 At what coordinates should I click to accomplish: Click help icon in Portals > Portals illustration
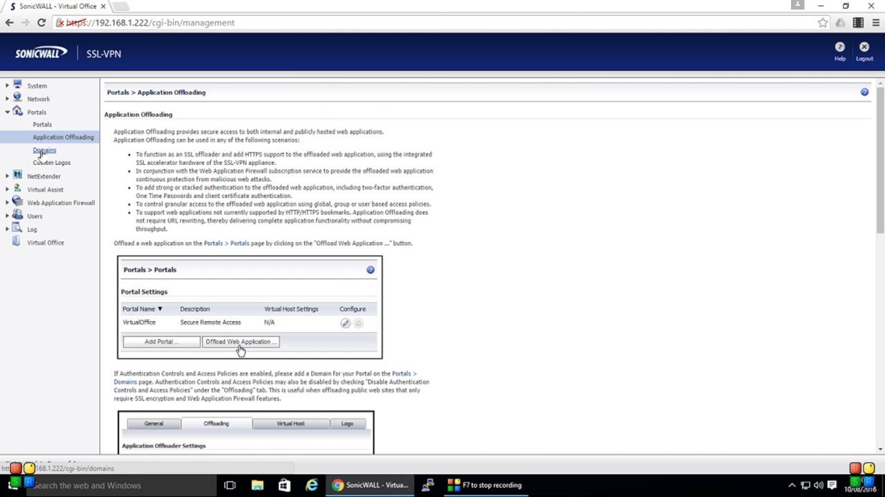[x=371, y=270]
